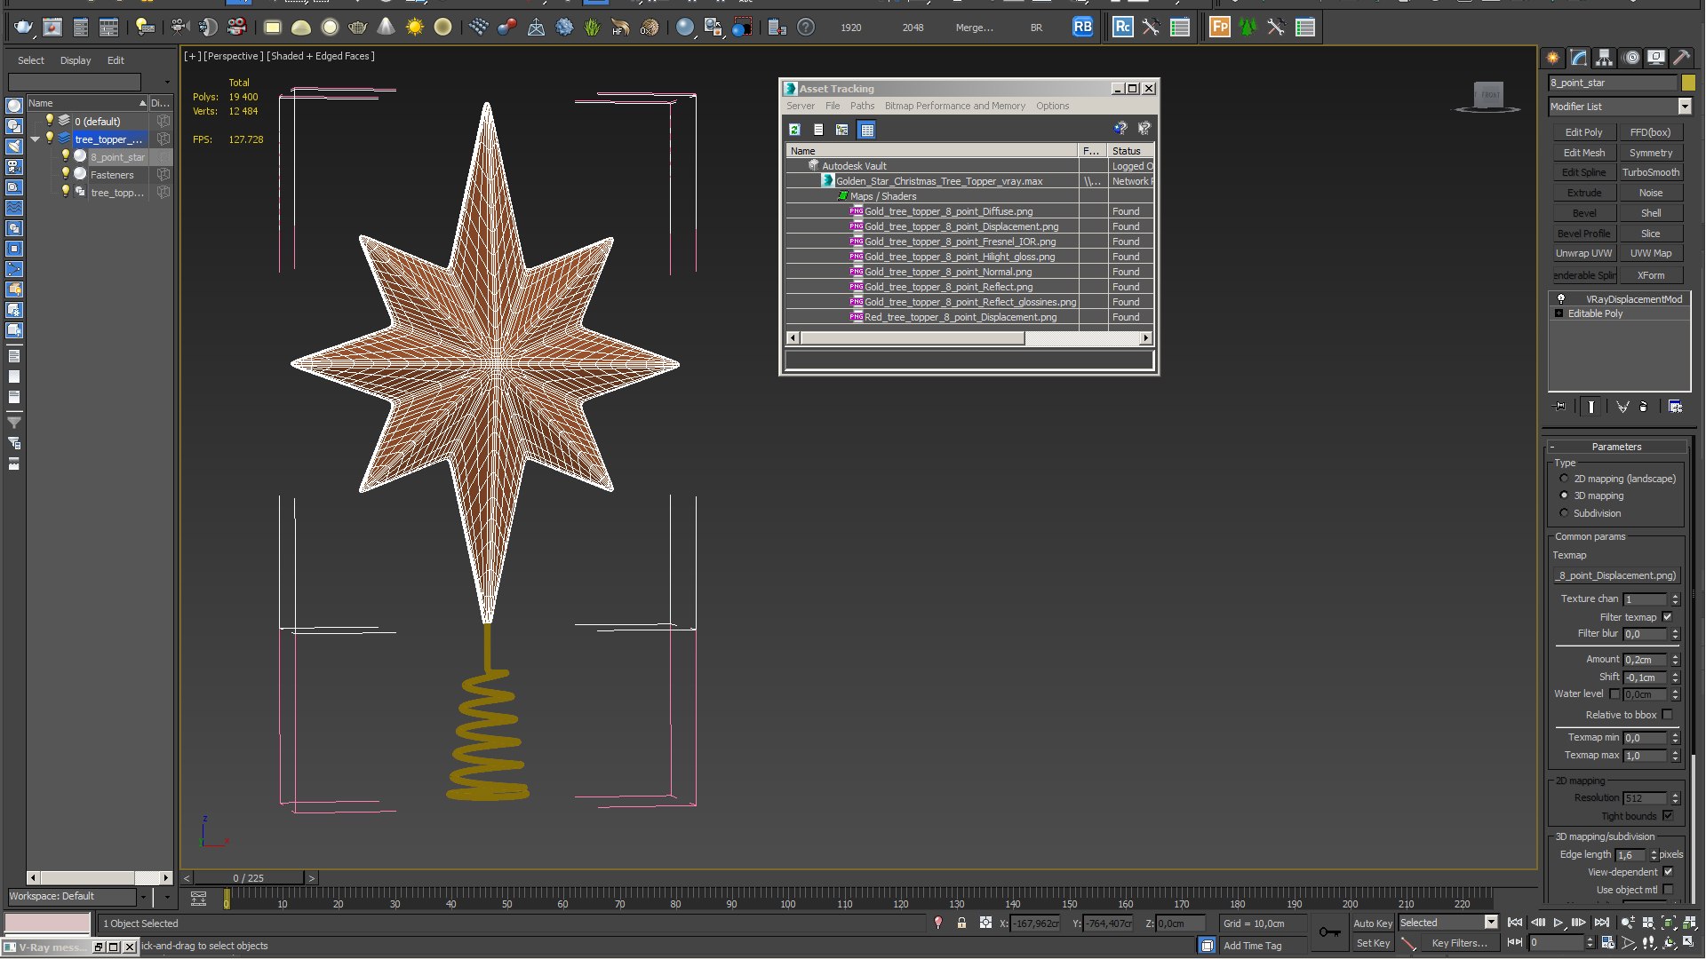The height and width of the screenshot is (959, 1706).
Task: Go to the end frame button
Action: (x=1601, y=923)
